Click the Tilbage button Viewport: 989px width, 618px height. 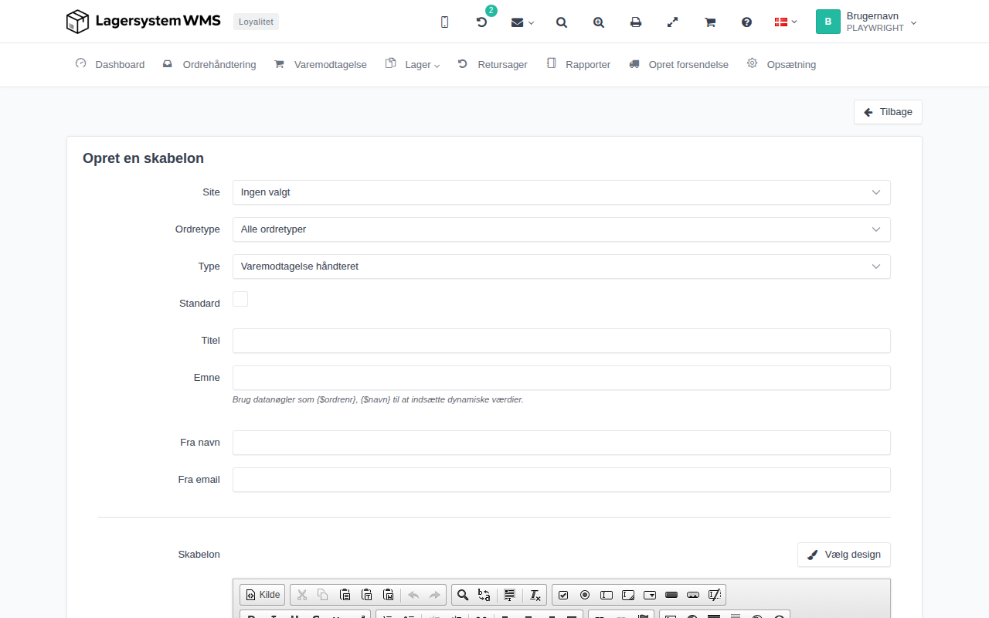[888, 112]
